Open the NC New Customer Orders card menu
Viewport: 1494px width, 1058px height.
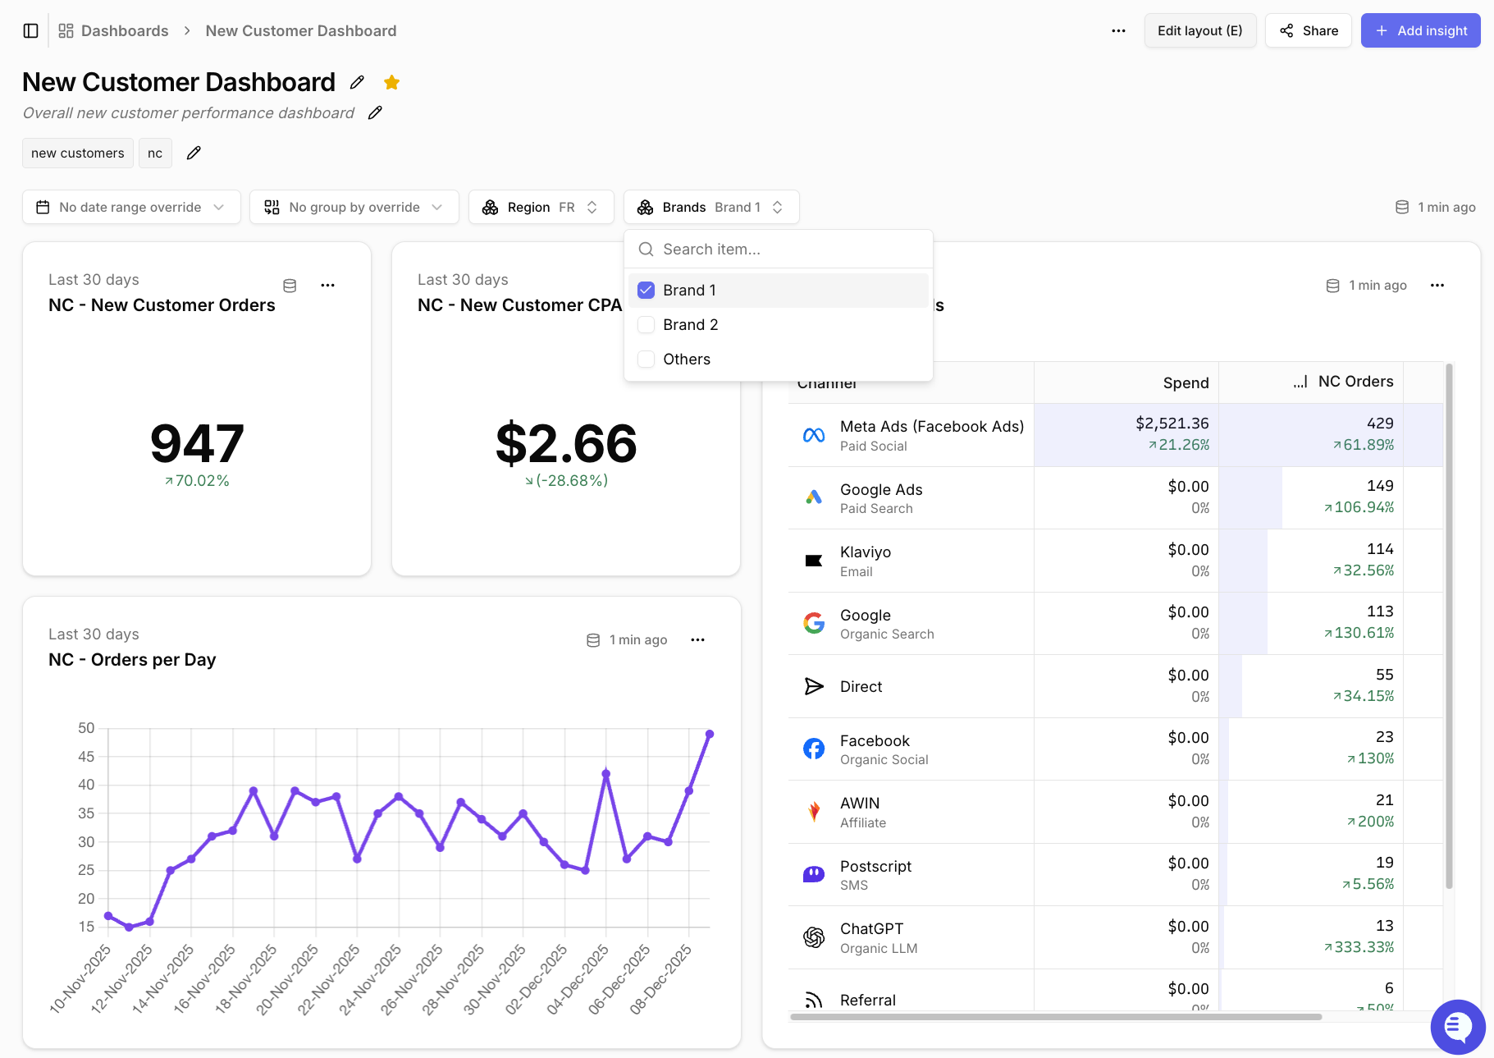[328, 286]
